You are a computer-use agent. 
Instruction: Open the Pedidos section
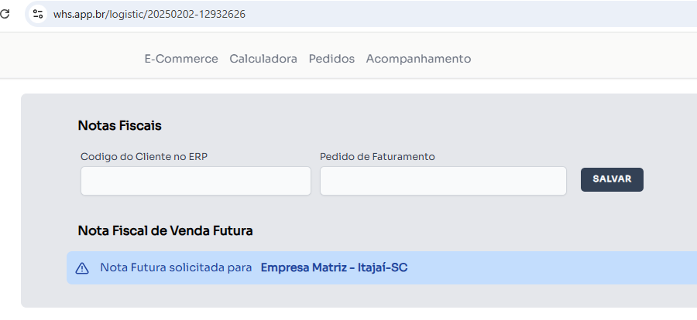pos(331,59)
